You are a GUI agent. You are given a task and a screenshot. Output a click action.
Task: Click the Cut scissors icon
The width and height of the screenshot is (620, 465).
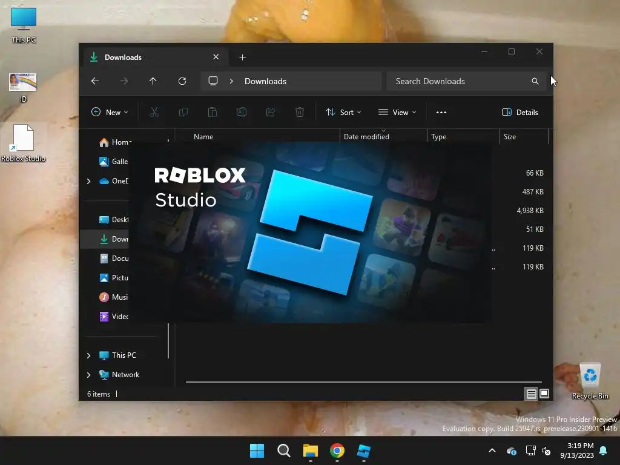pyautogui.click(x=154, y=112)
